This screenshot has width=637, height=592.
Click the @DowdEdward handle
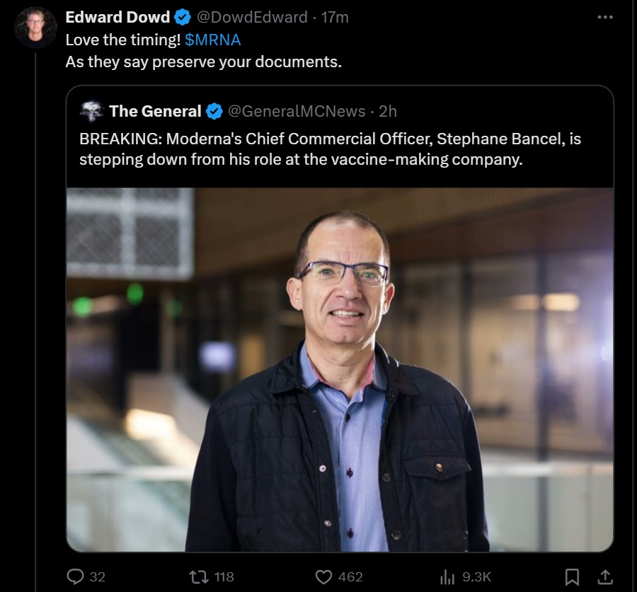[x=252, y=17]
